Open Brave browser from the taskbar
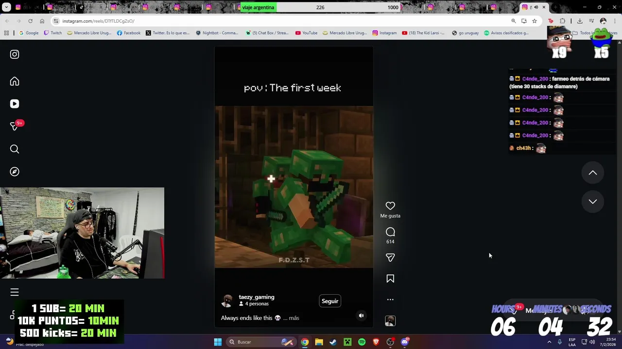Viewport: 622px width, 349px height. coord(376,342)
